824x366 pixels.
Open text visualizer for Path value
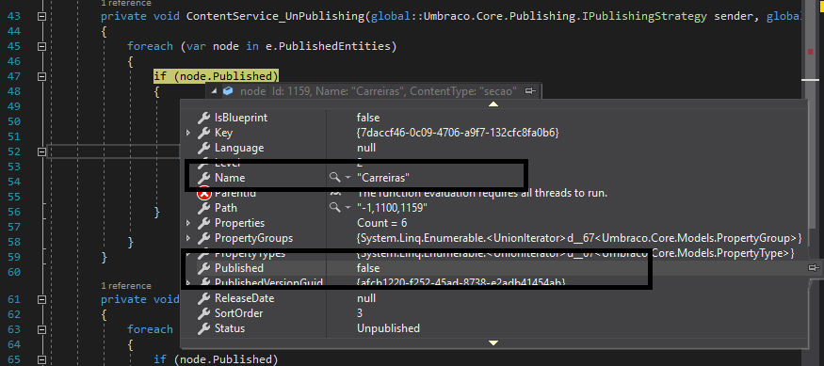(x=334, y=208)
